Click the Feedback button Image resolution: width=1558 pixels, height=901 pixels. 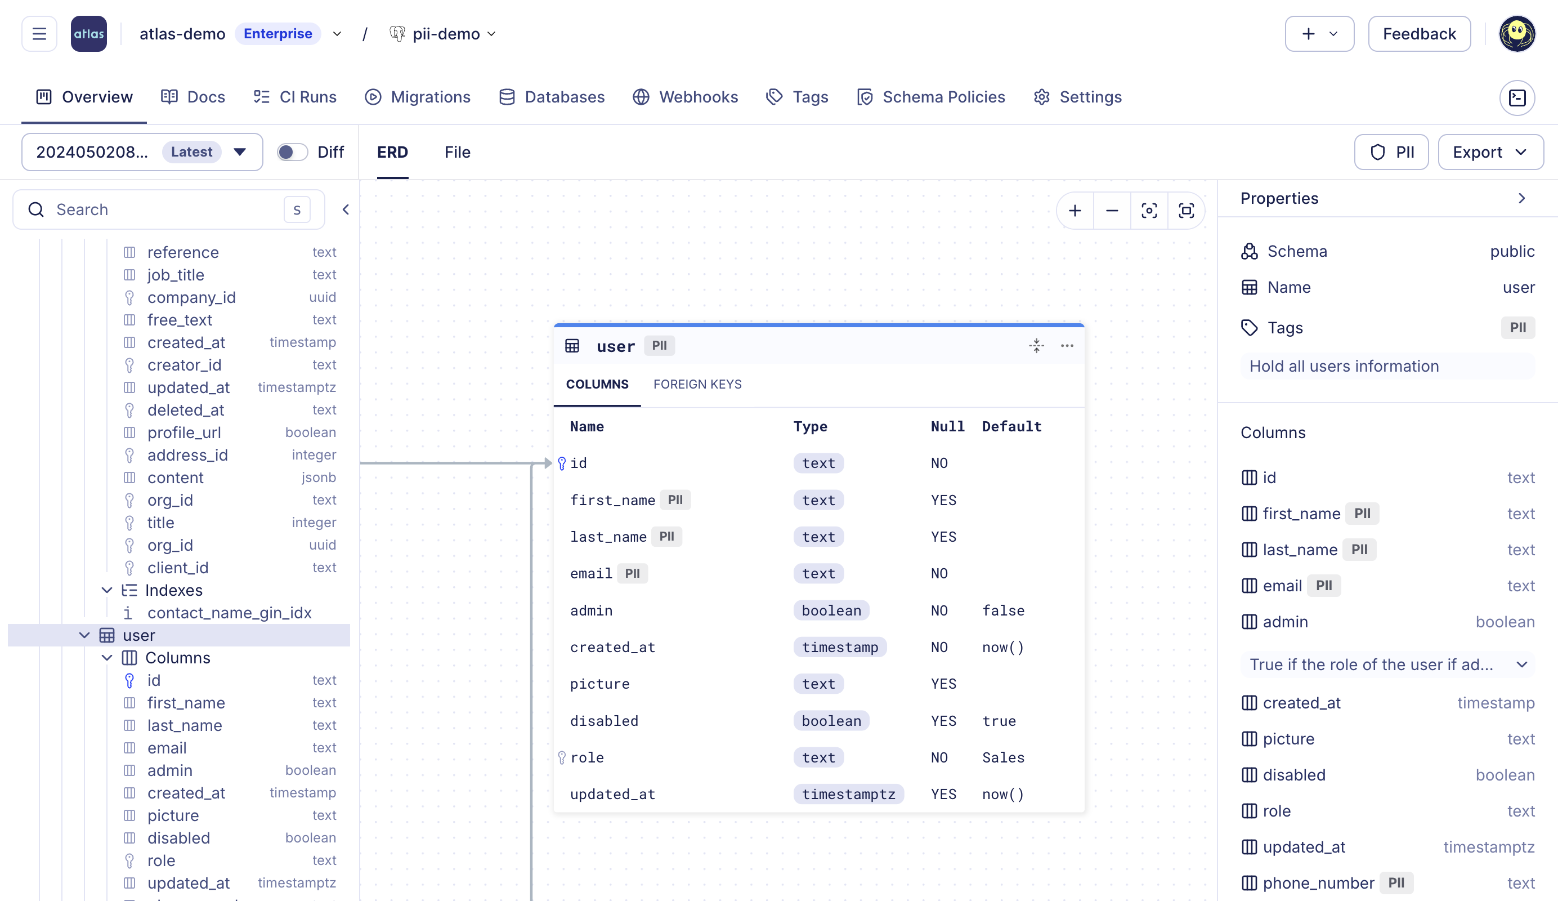point(1419,33)
